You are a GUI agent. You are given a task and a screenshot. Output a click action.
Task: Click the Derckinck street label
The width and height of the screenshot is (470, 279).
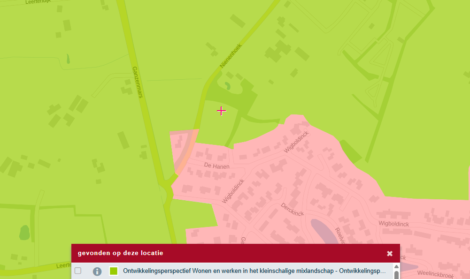click(292, 210)
